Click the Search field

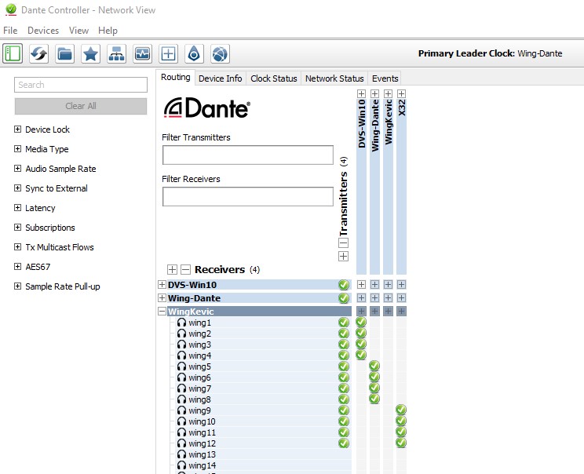(81, 85)
